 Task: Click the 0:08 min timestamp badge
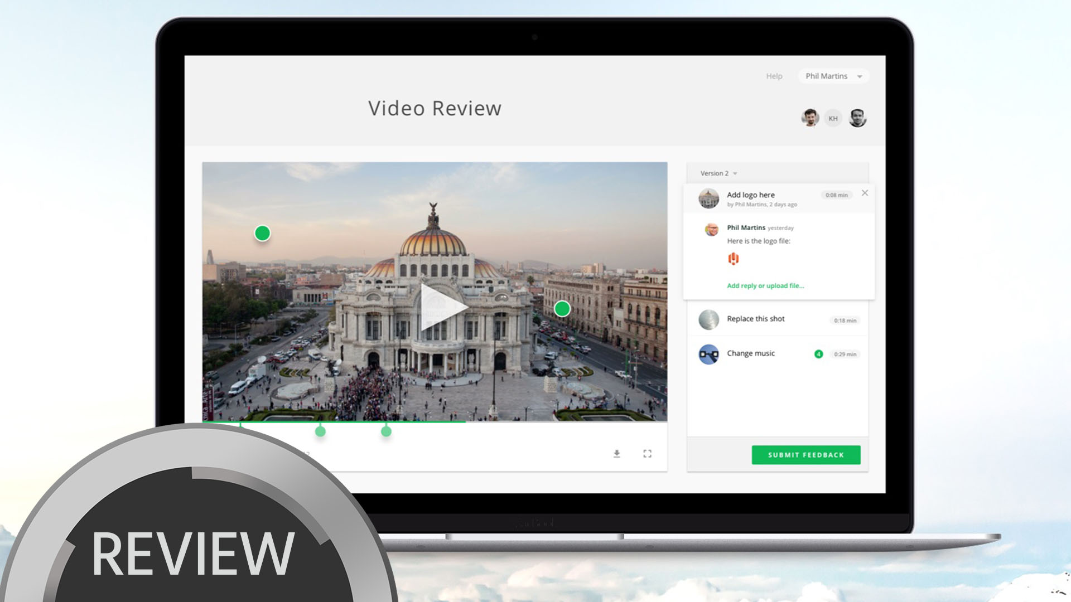837,195
